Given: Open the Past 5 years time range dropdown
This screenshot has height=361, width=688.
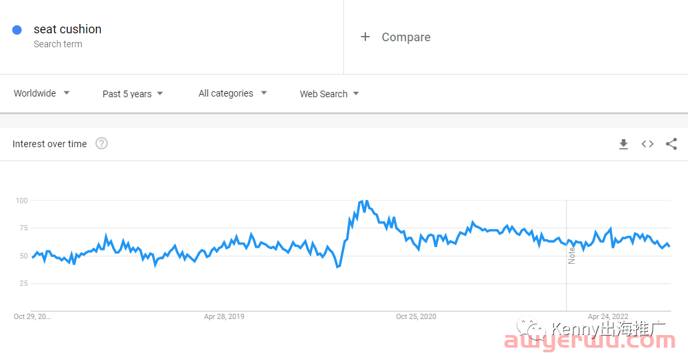Looking at the screenshot, I should [133, 94].
